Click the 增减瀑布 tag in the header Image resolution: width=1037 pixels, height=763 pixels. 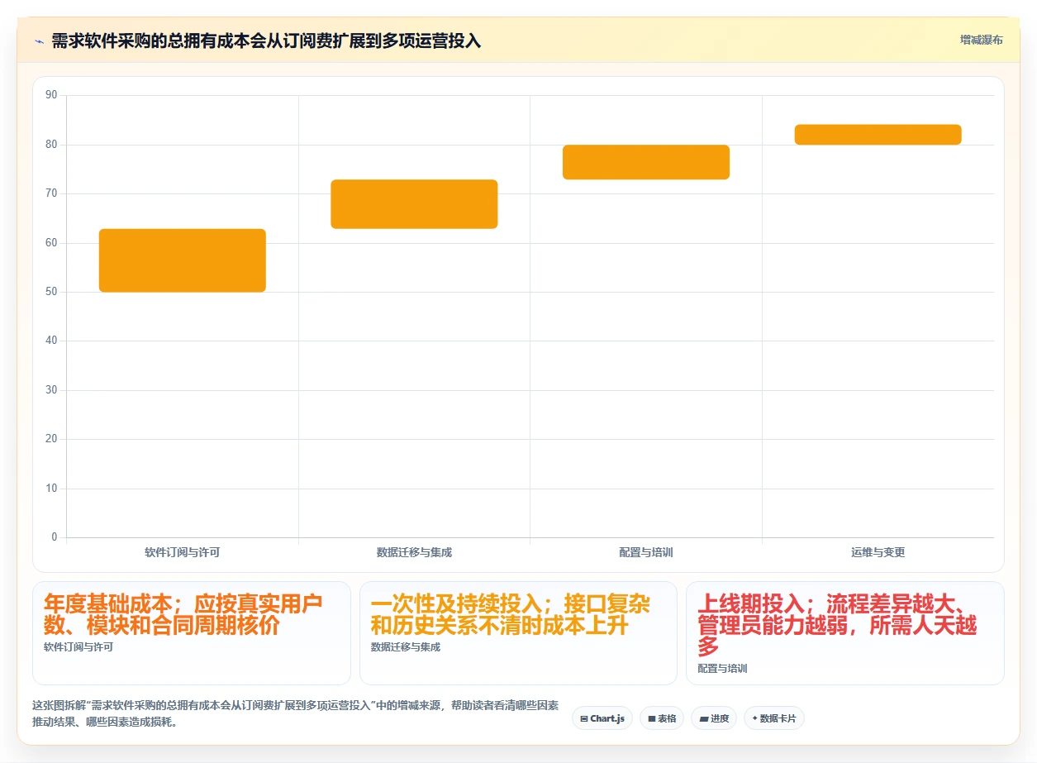(982, 40)
